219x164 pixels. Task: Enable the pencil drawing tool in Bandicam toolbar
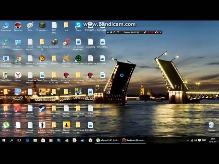145,32
